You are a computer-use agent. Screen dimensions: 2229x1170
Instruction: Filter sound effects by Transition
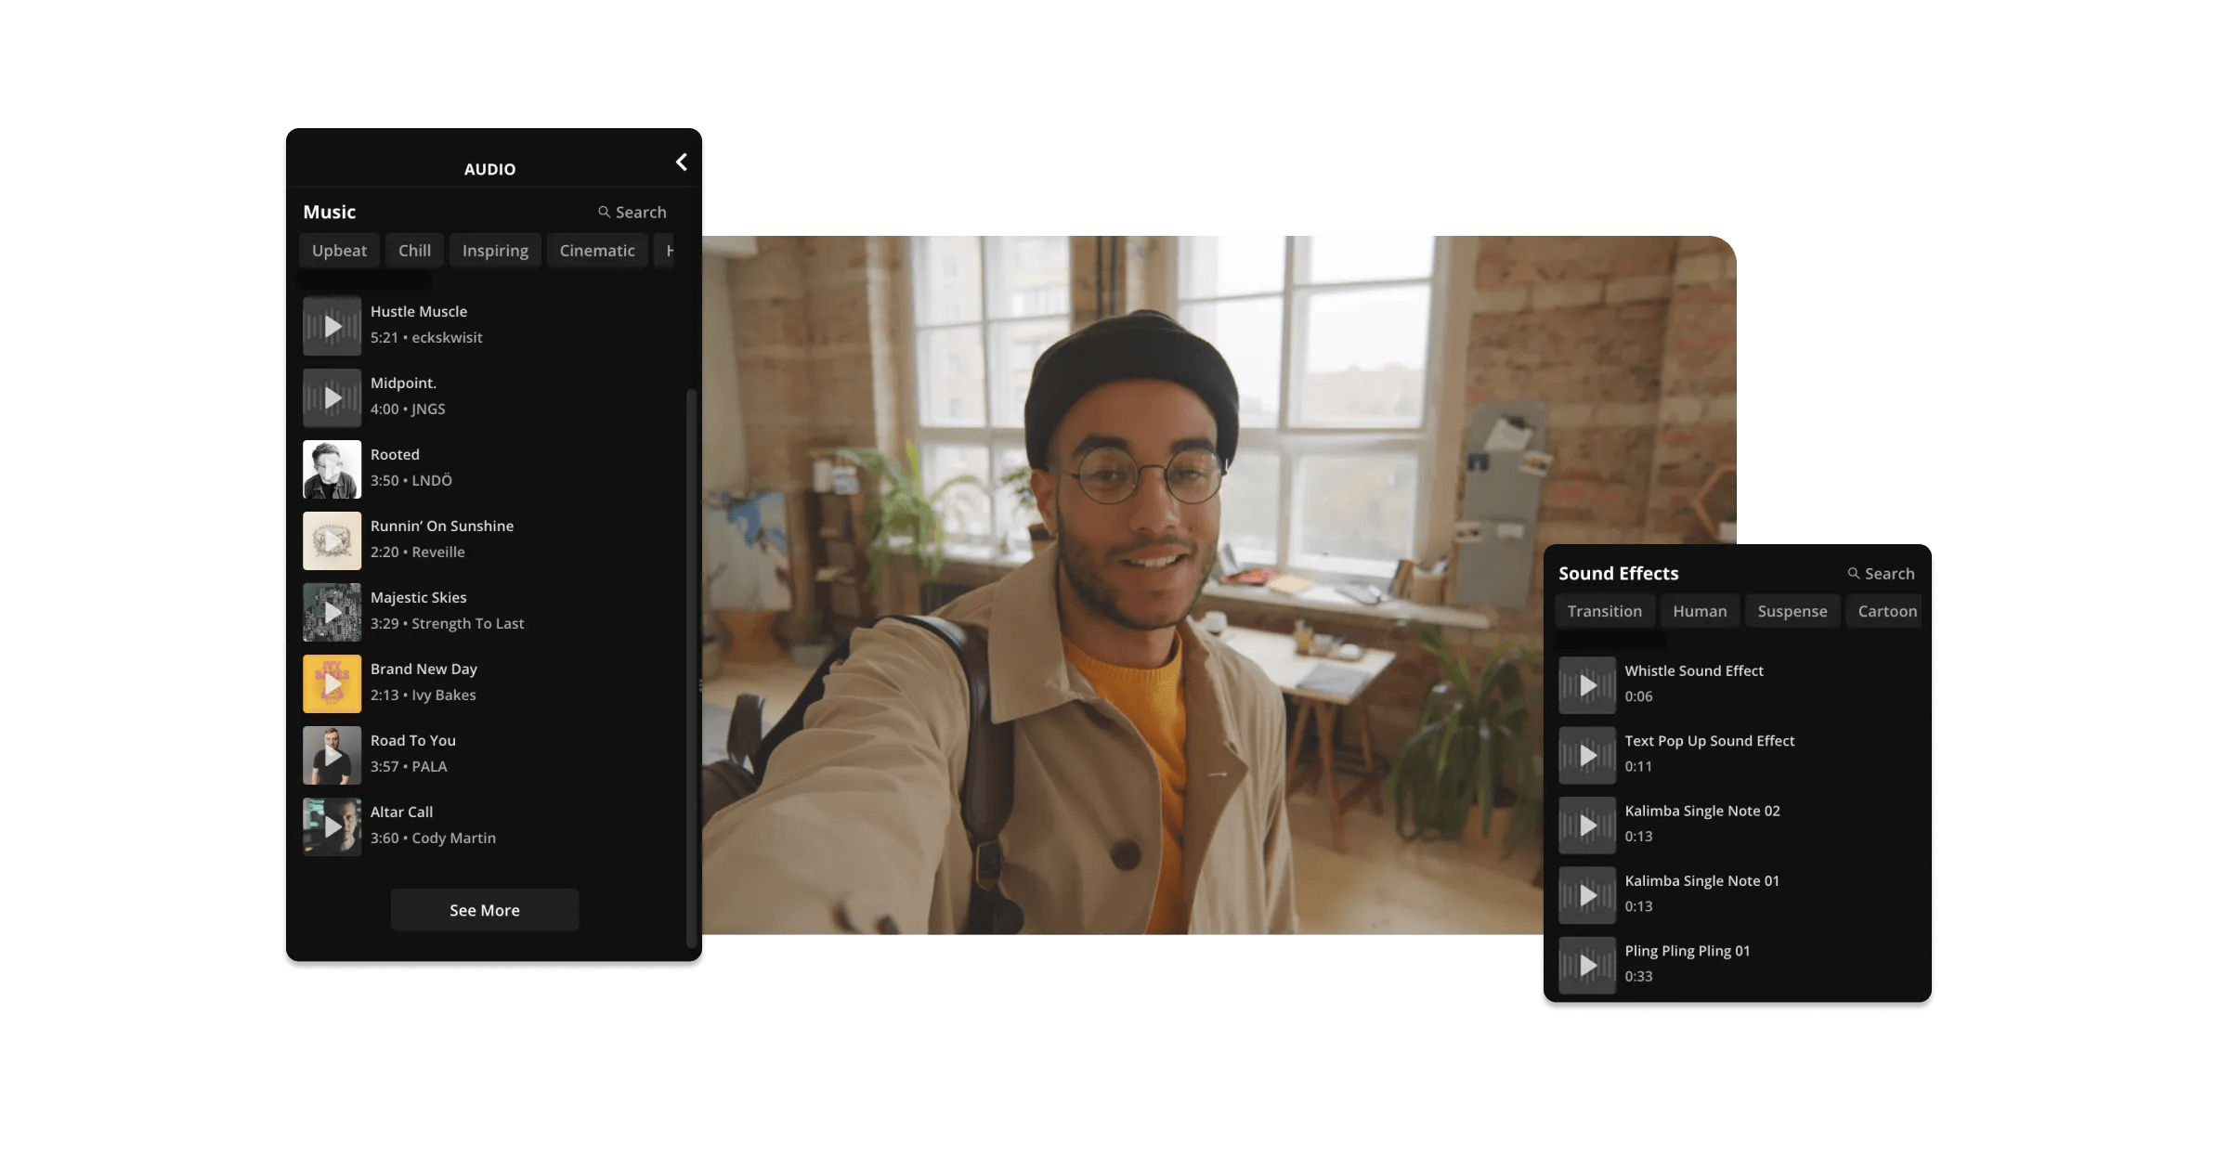coord(1604,611)
